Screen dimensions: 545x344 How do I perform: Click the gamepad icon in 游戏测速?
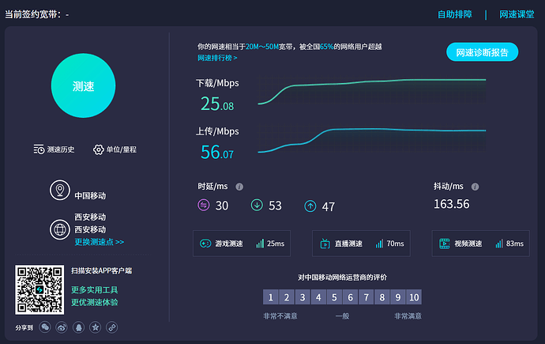click(x=205, y=244)
